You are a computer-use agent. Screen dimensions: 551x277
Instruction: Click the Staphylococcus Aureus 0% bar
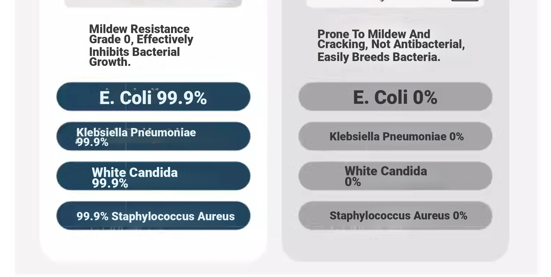(x=395, y=216)
